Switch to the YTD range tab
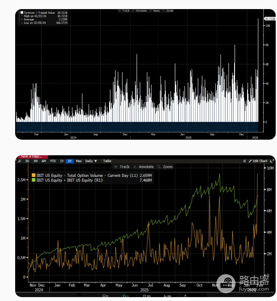This screenshot has height=301, width=277. [x=53, y=161]
